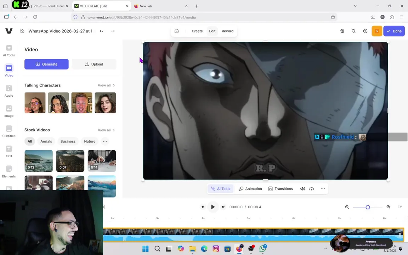Filter stock videos by Aerials

click(46, 141)
